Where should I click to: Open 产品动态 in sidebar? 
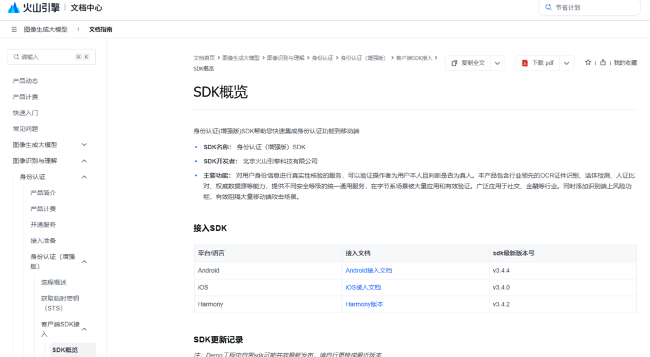25,81
